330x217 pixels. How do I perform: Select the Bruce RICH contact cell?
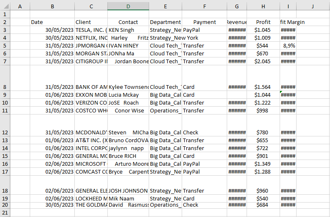(x=128, y=156)
